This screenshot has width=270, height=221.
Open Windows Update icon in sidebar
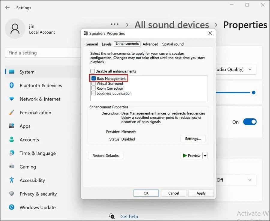pos(12,208)
